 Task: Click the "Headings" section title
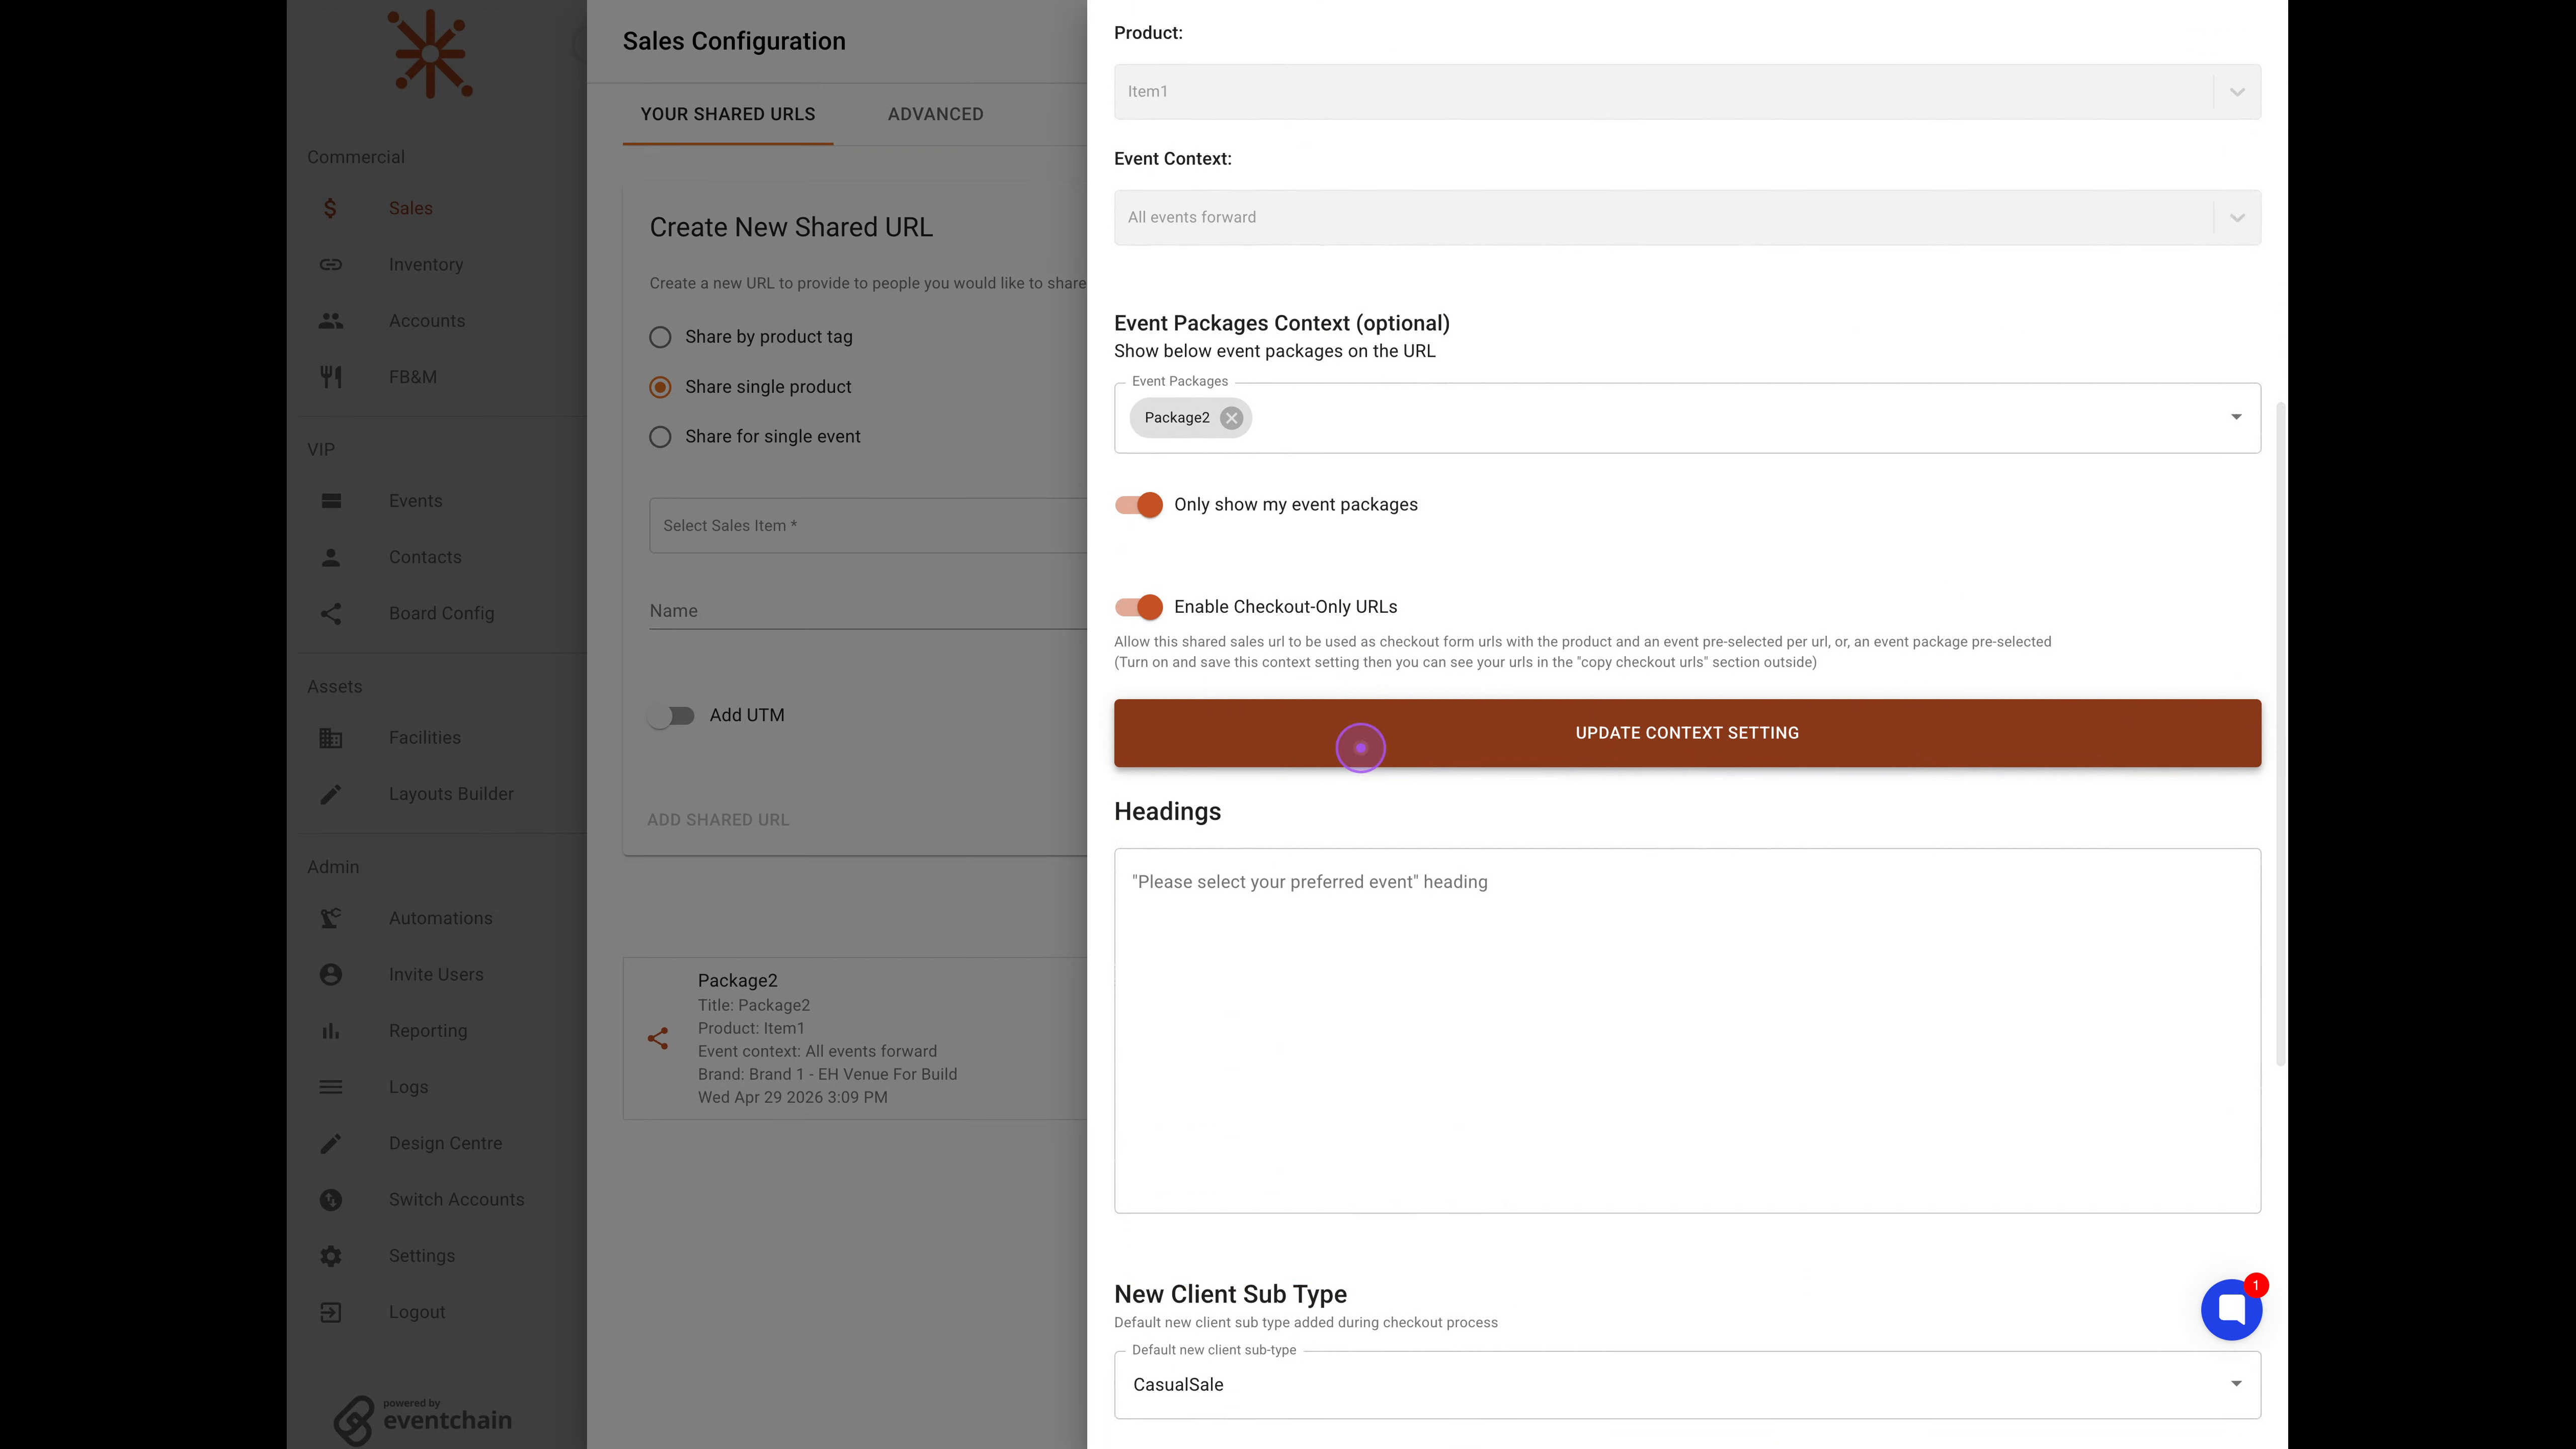1167,812
